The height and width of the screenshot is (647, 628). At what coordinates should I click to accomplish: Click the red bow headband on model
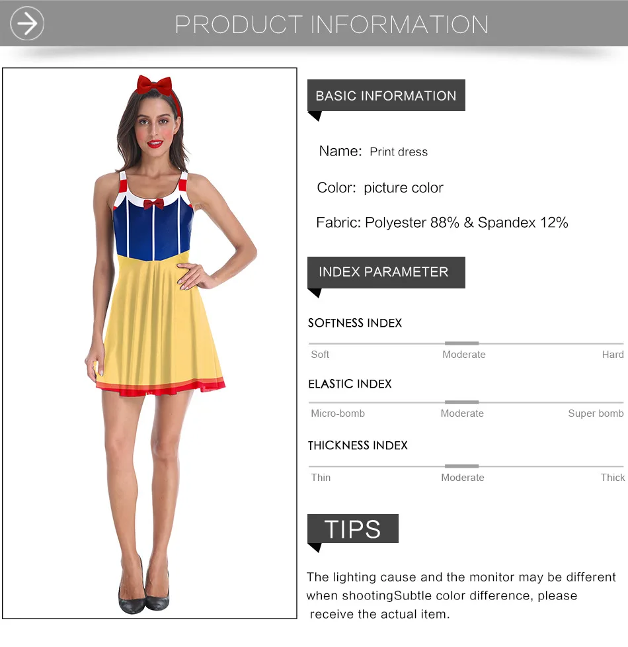(155, 85)
